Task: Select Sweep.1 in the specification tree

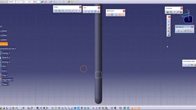Action: [6, 53]
